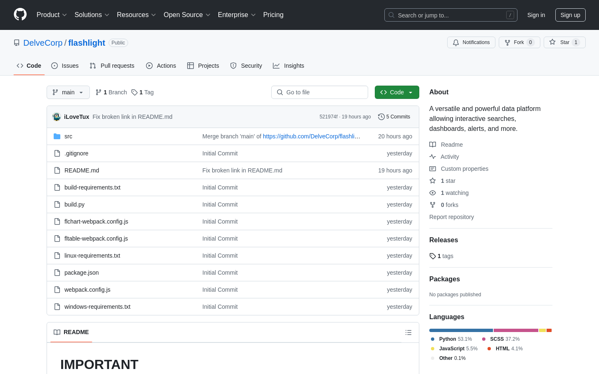Open the Security tab

[246, 66]
